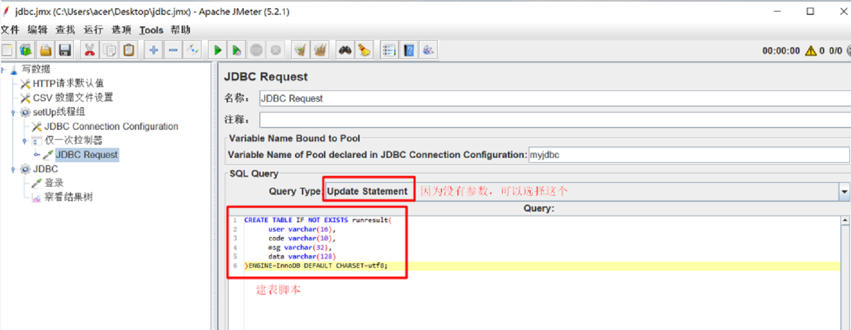Open the 选项 menu
The image size is (851, 330).
pyautogui.click(x=121, y=30)
